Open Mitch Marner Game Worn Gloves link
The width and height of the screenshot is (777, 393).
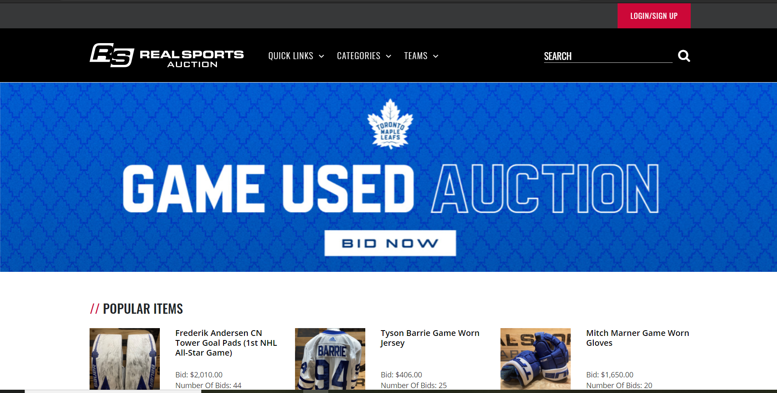(x=637, y=338)
